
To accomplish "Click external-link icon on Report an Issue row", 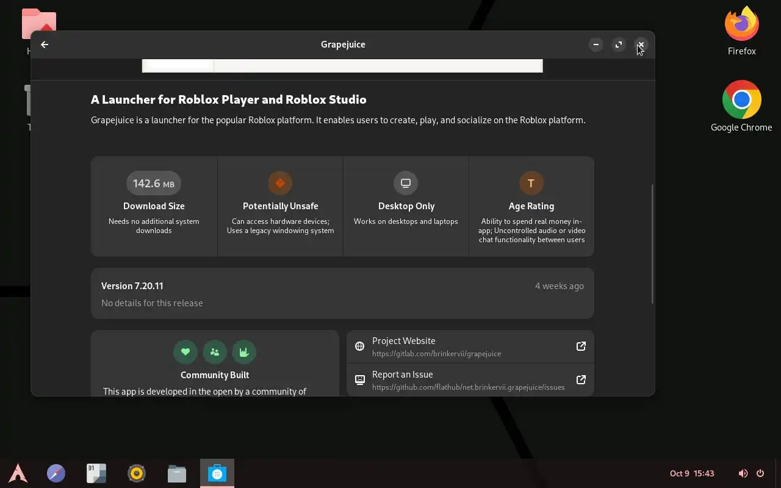I will click(581, 379).
